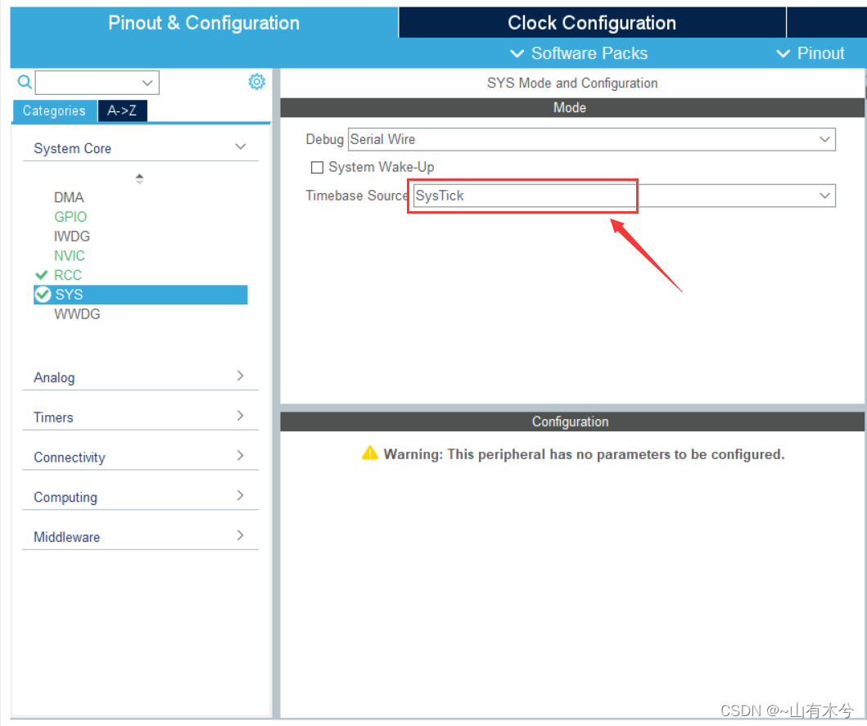Open the search field dropdown arrow
867x726 pixels.
pos(147,83)
